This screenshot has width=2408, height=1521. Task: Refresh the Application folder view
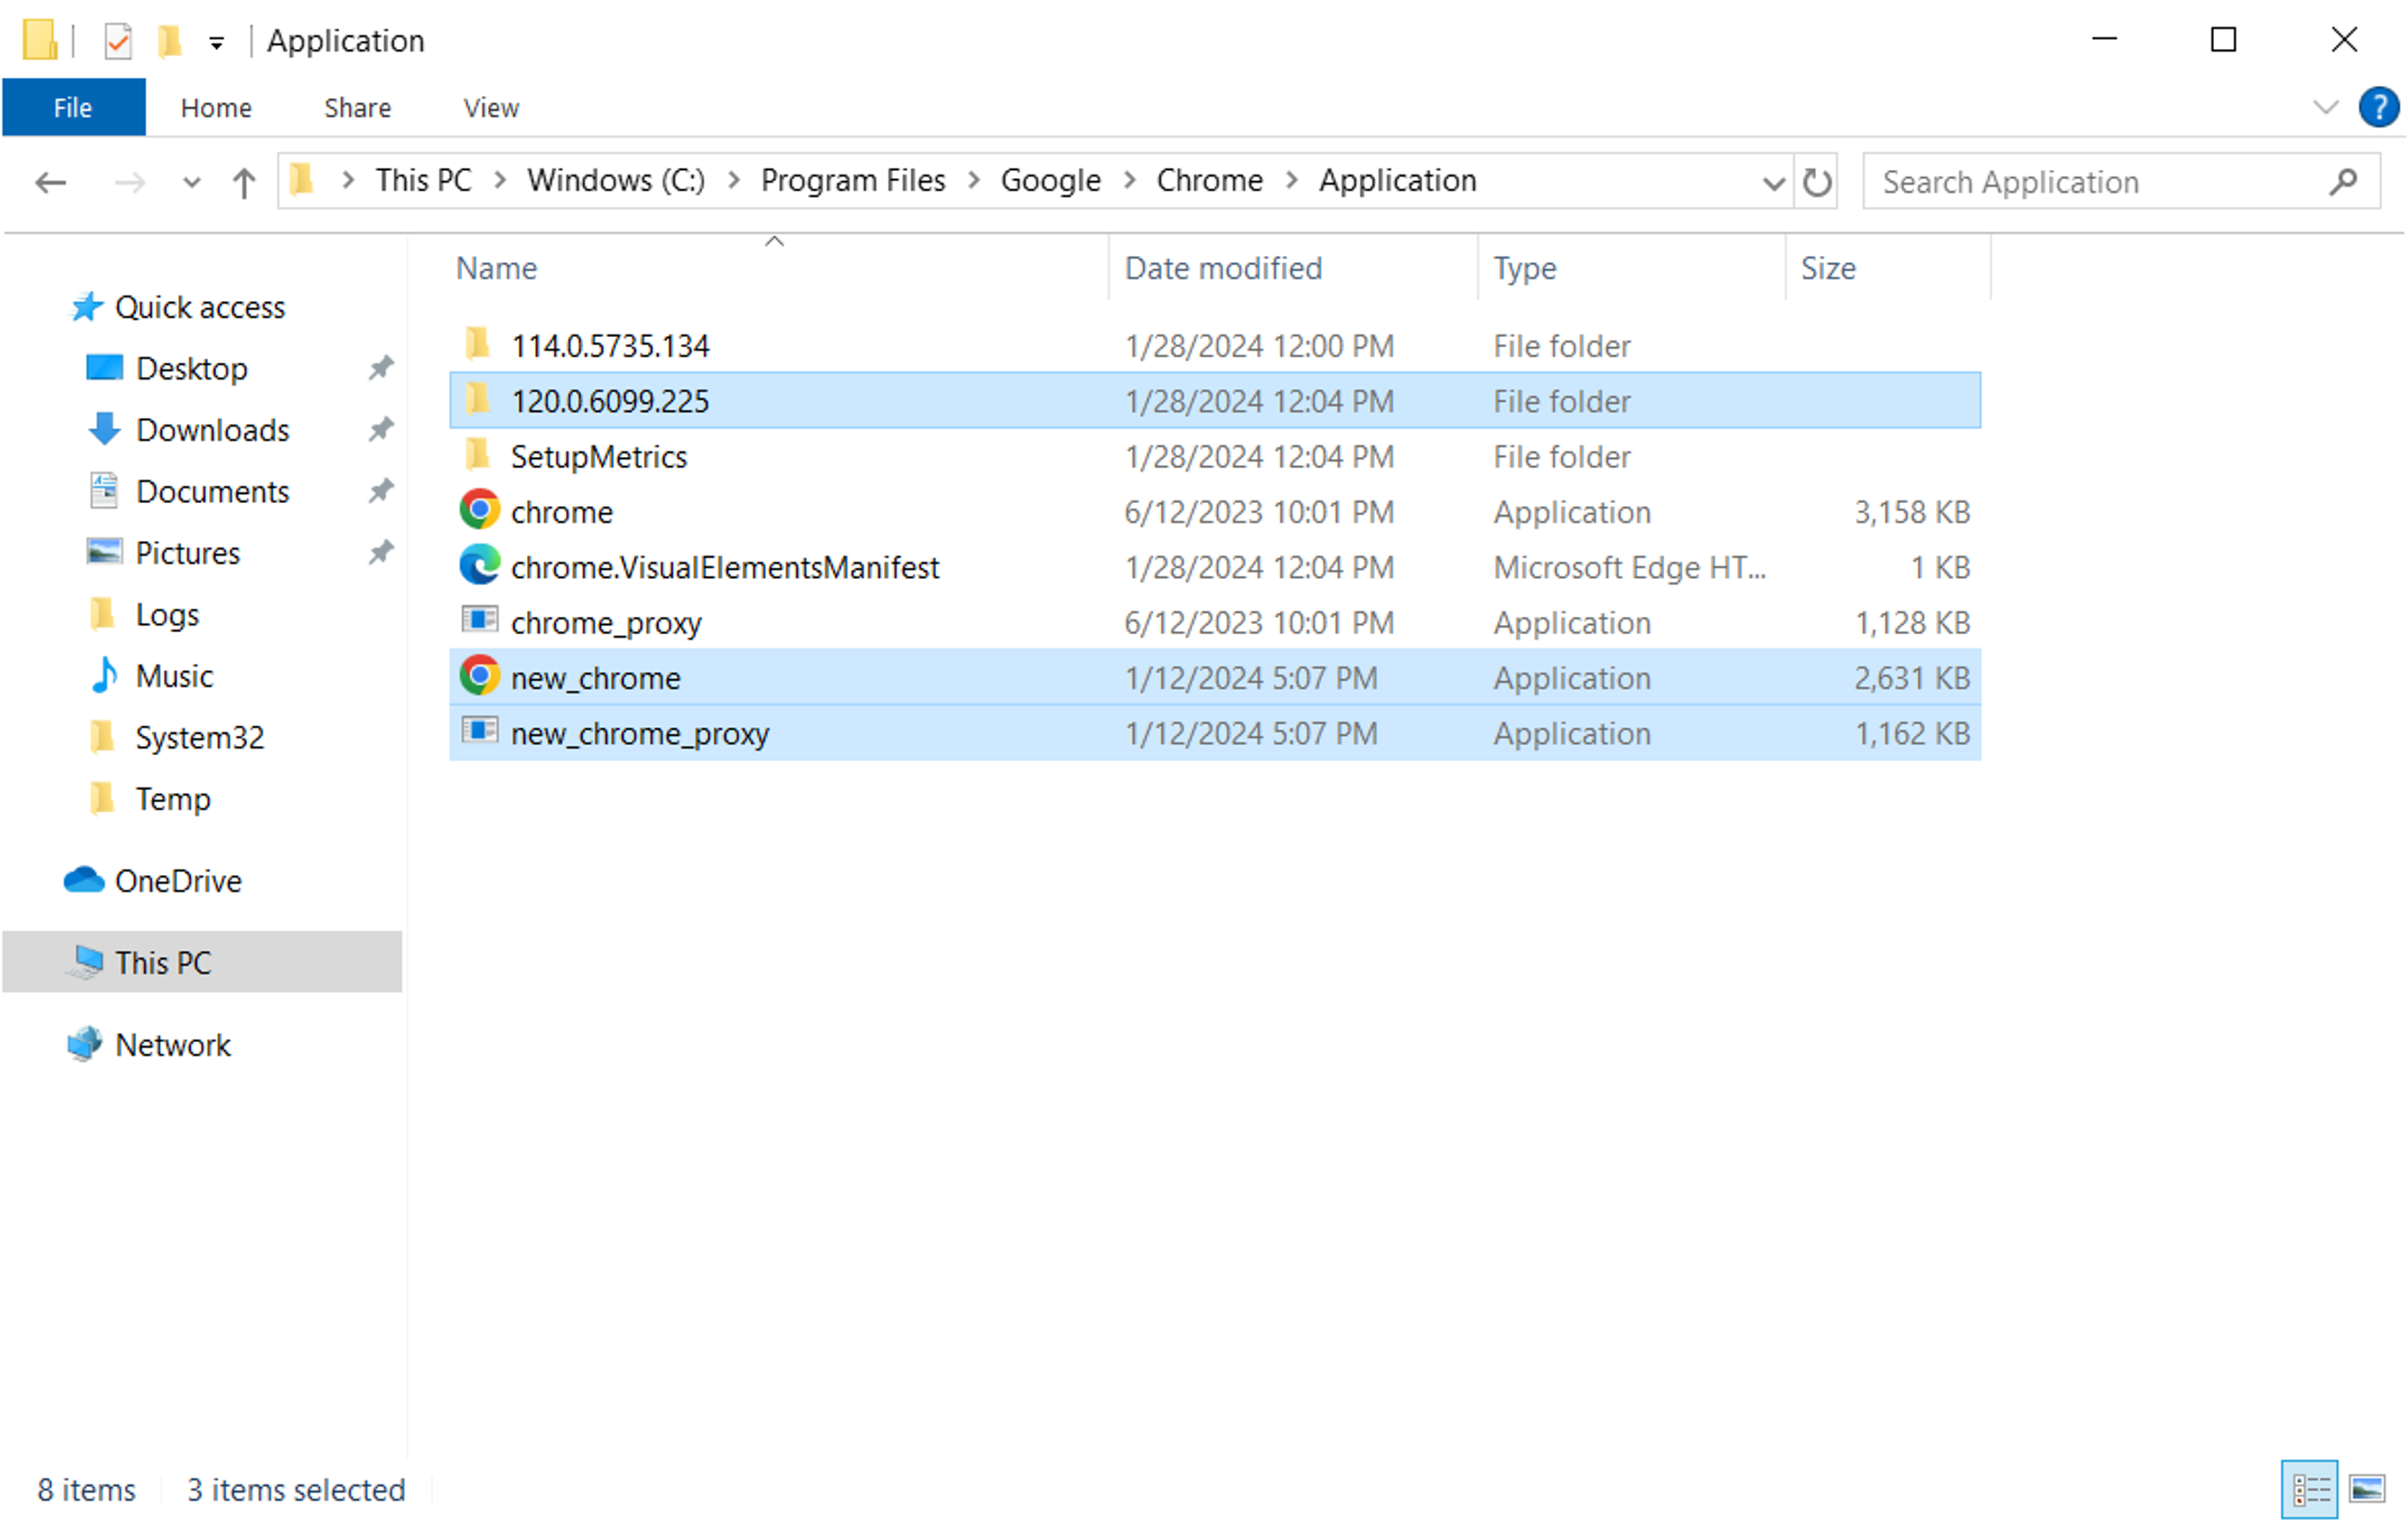point(1816,182)
